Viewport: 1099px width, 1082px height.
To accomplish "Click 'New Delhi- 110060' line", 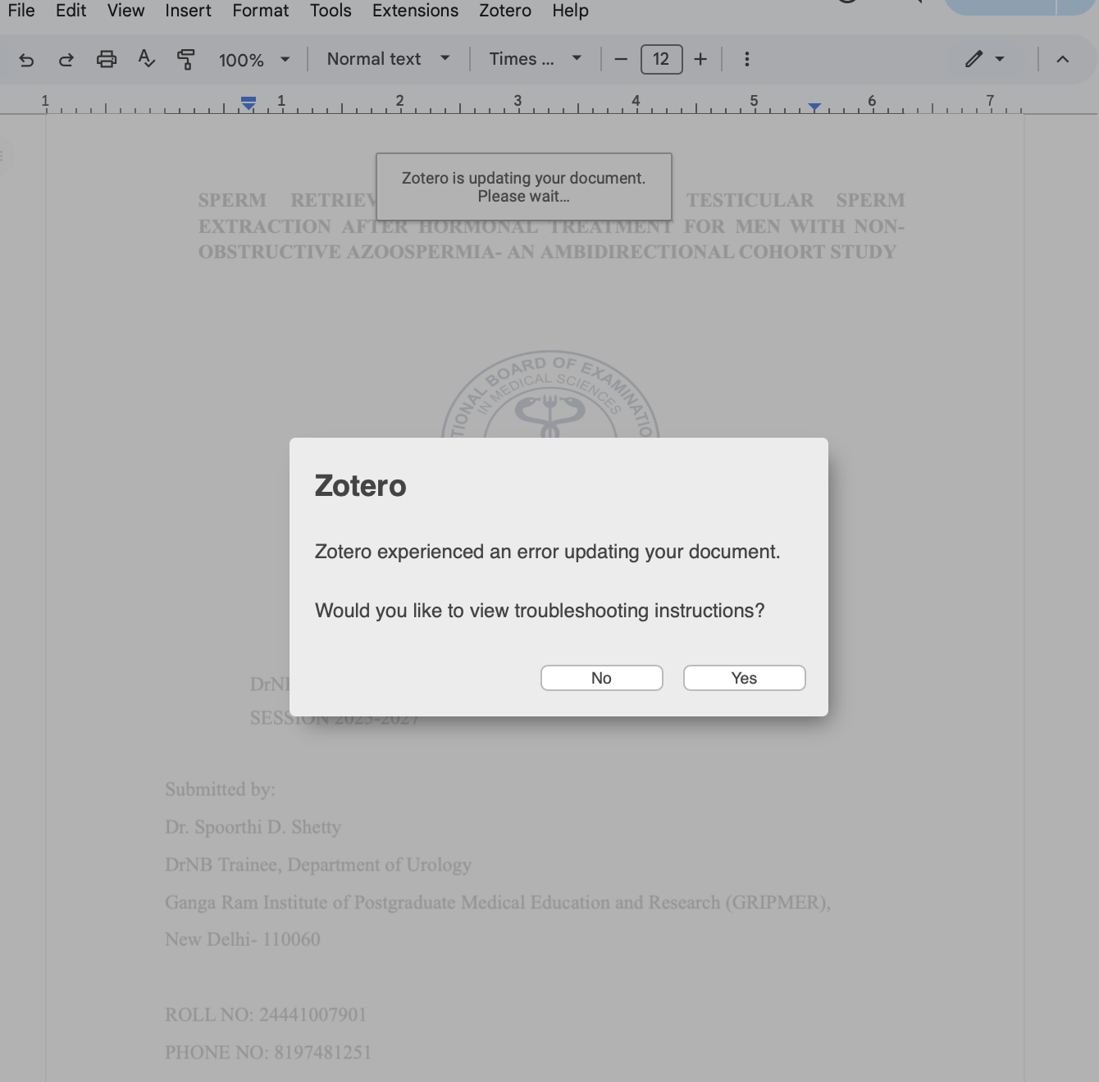I will pos(243,939).
